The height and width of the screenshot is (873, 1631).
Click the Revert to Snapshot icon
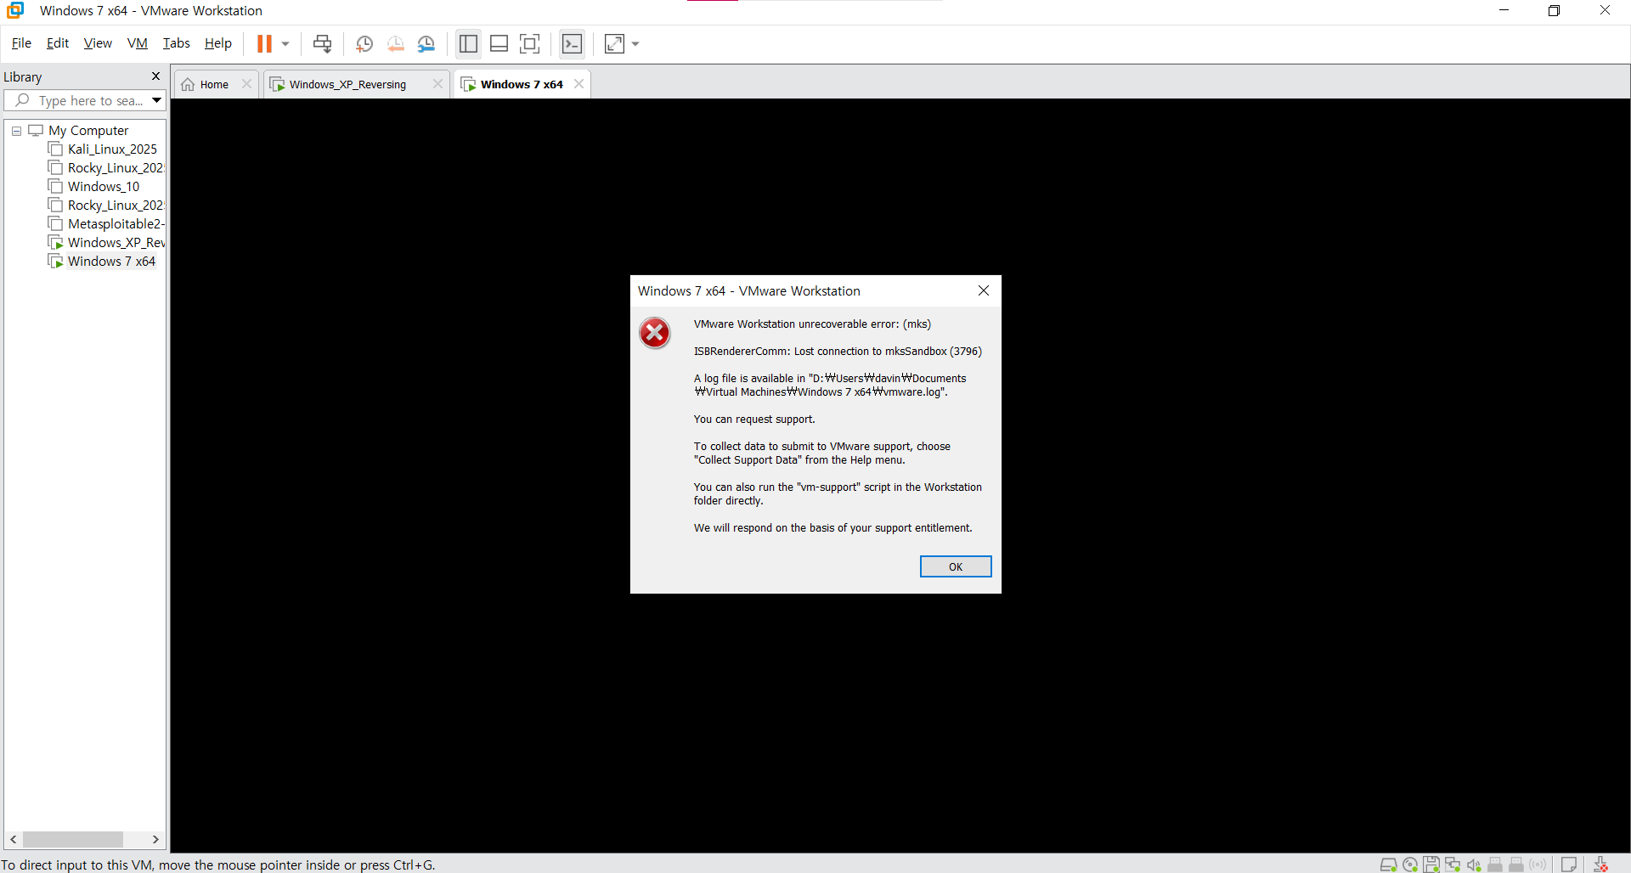click(x=395, y=43)
